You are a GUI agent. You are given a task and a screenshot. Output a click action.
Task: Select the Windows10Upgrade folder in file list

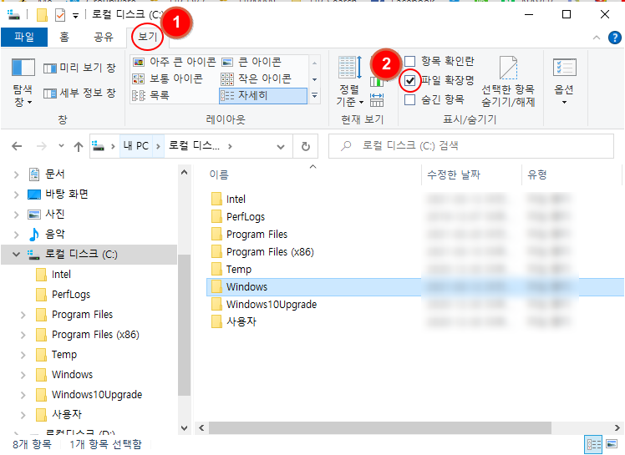tap(272, 305)
